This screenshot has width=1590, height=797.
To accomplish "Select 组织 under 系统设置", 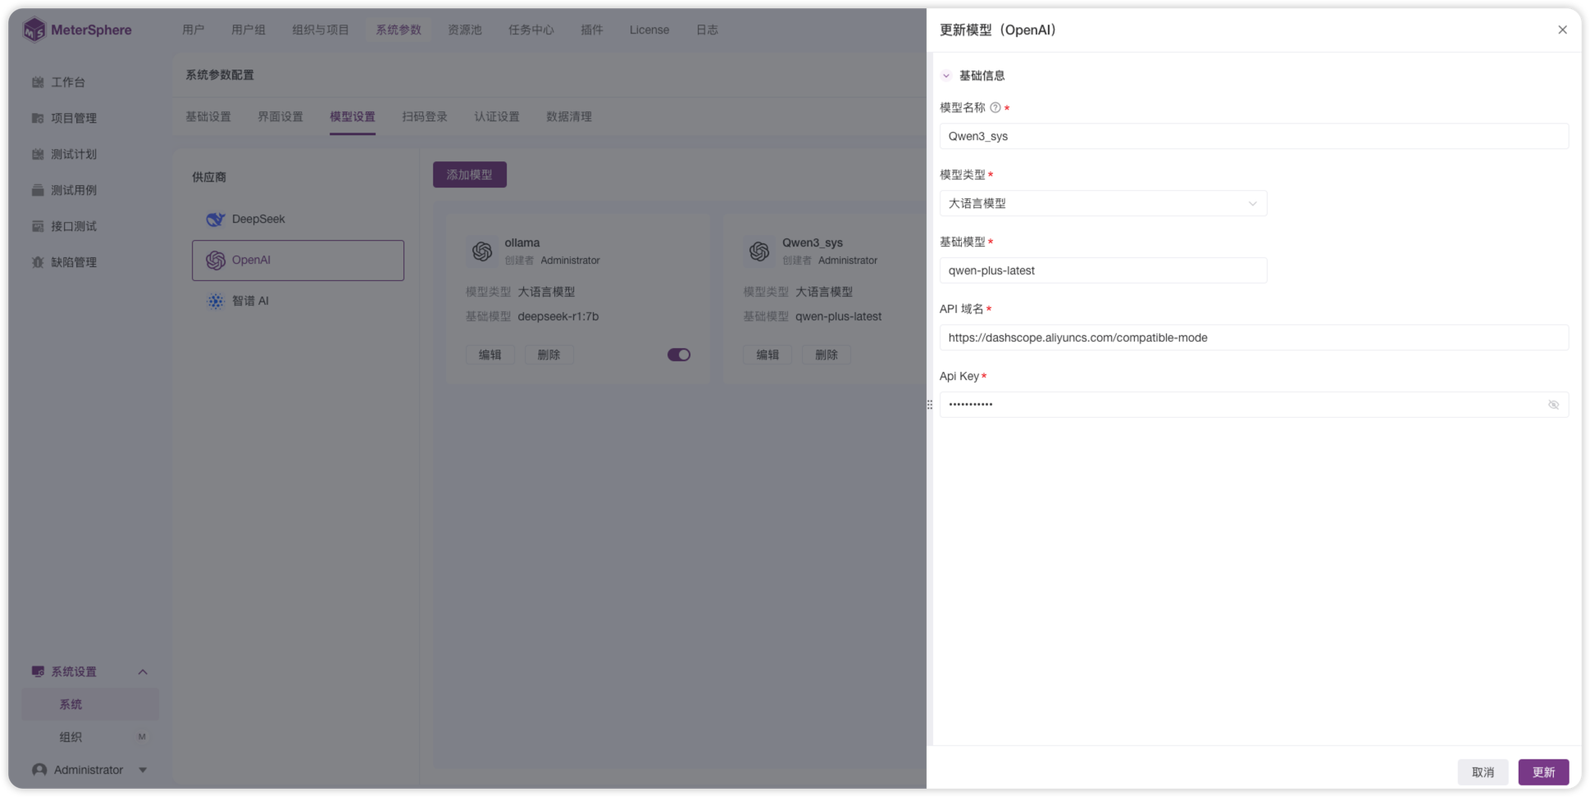I will 71,737.
